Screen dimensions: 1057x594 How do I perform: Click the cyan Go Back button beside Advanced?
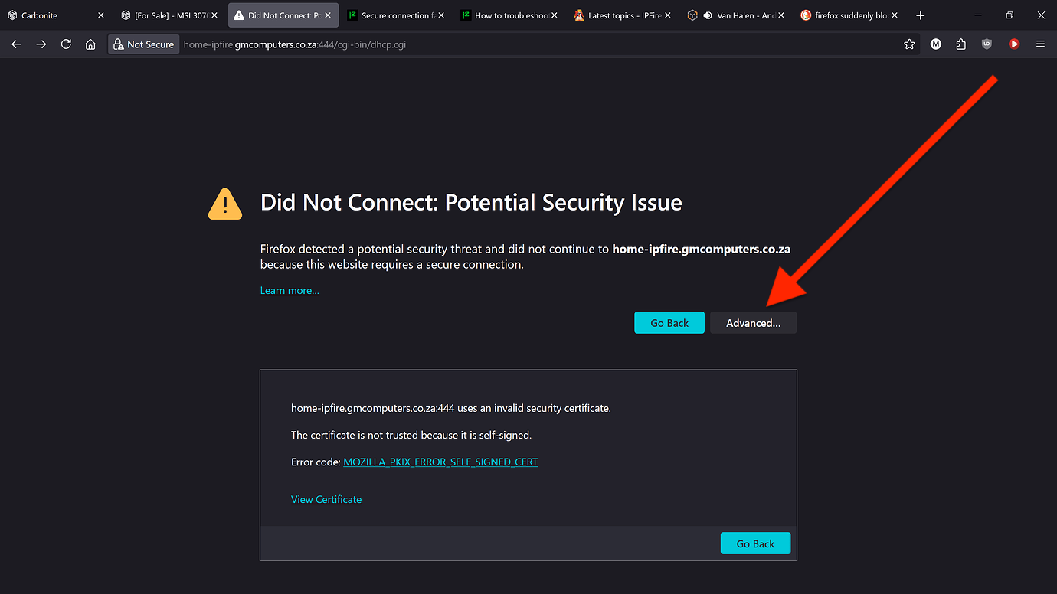click(669, 323)
